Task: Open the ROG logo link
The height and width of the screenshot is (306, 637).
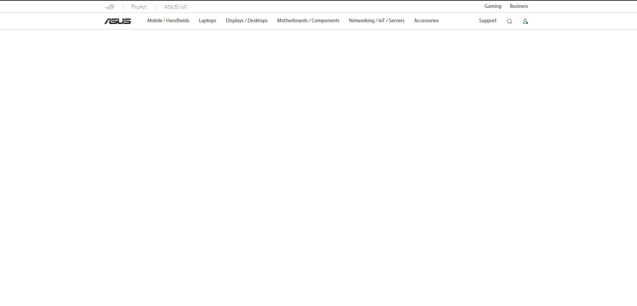Action: pyautogui.click(x=110, y=7)
